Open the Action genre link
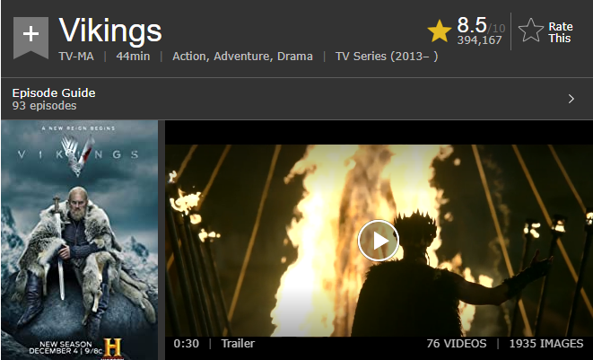 (189, 57)
